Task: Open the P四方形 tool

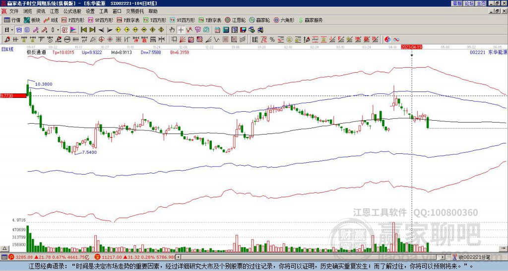Action: point(72,20)
